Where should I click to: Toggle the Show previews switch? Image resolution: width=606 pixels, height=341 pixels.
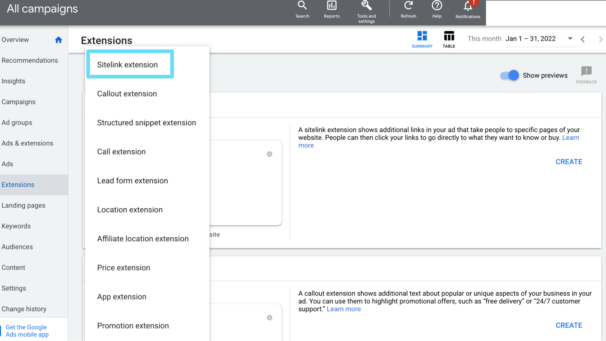tap(510, 75)
